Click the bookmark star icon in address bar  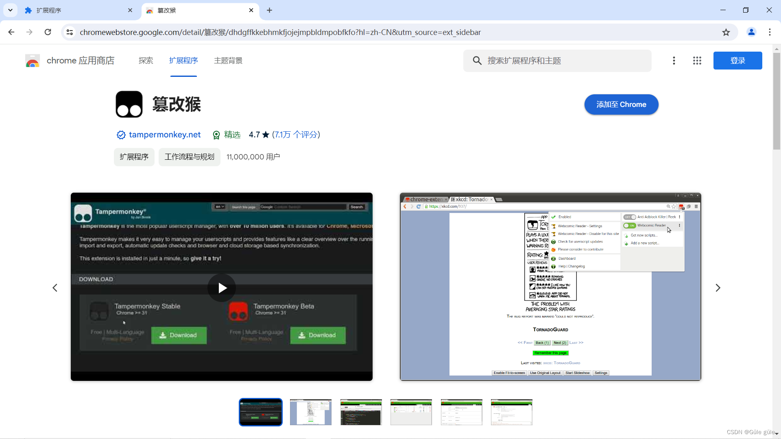(726, 32)
